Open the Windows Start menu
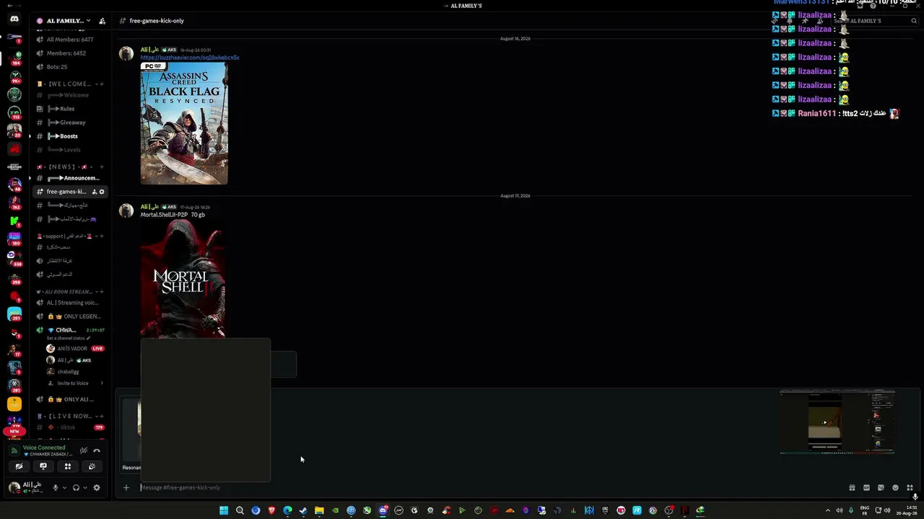The image size is (924, 519). 224,510
